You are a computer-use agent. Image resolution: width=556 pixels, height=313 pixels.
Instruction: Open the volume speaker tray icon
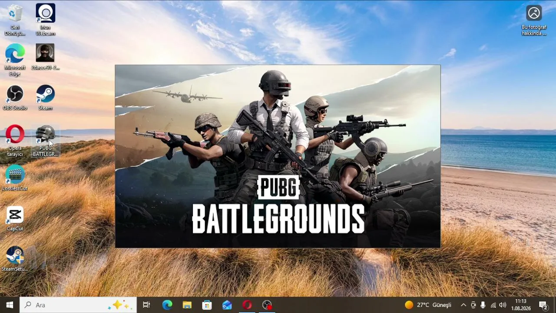pyautogui.click(x=503, y=305)
